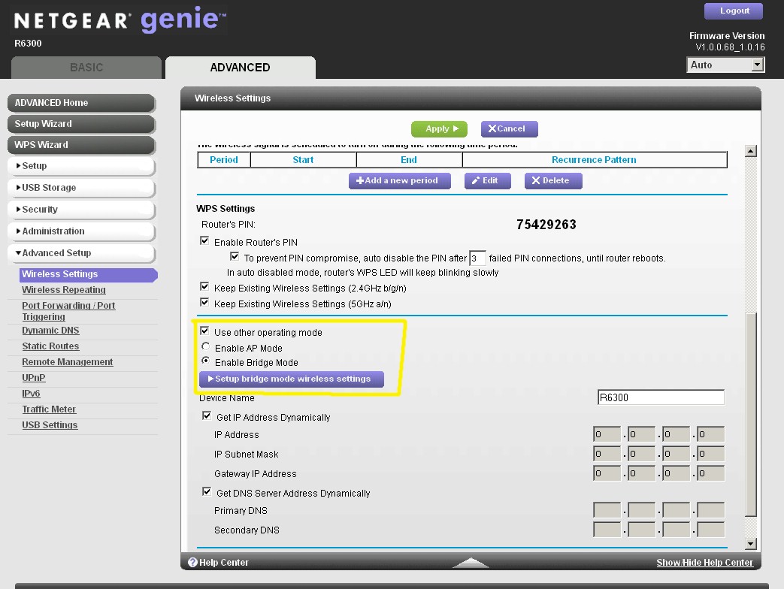Select the Enable Bridge Mode radio button

pos(205,361)
